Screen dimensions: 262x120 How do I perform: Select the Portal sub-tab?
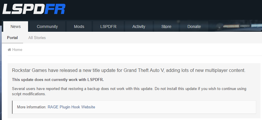click(12, 38)
